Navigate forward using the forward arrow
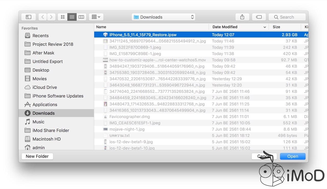Viewport: 327px width, 189px height. pyautogui.click(x=51, y=17)
